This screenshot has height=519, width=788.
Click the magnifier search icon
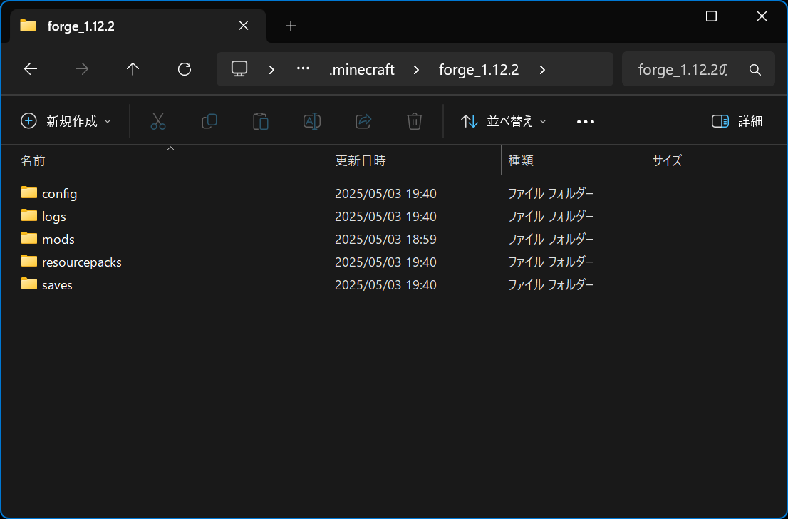pos(755,70)
